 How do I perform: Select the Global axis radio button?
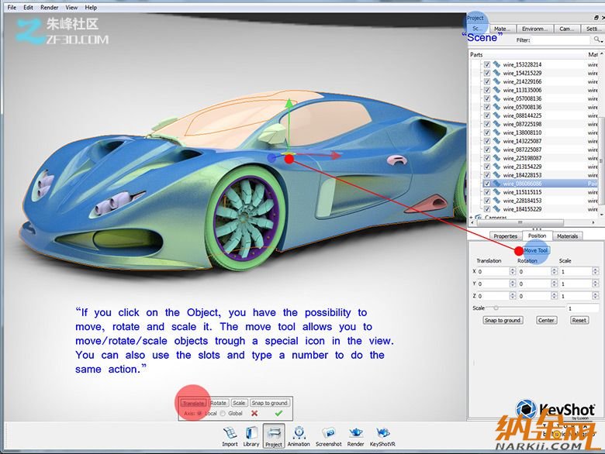pyautogui.click(x=223, y=413)
